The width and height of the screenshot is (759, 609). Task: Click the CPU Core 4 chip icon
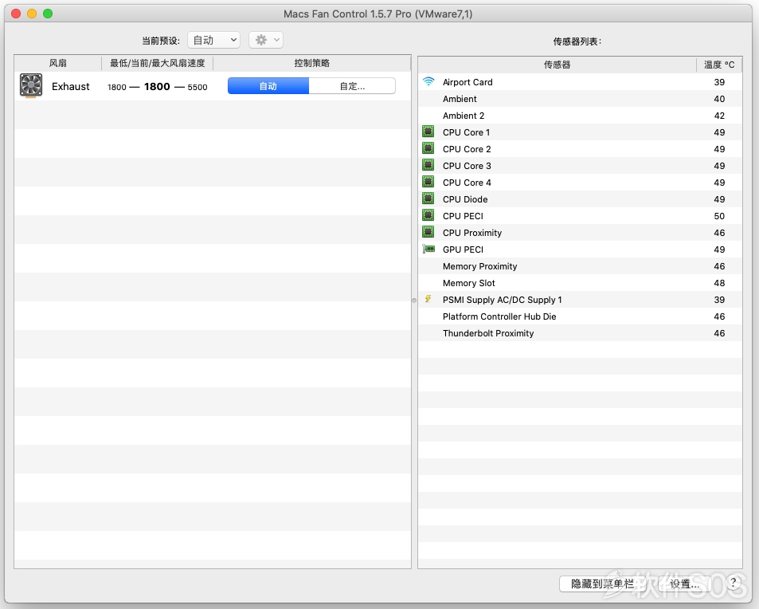428,182
